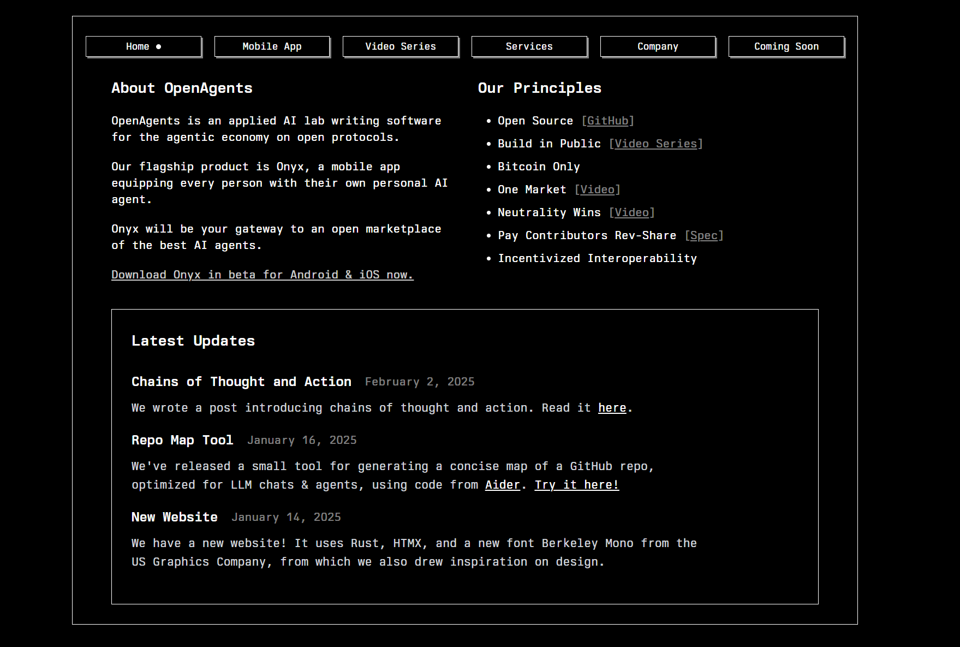Go to the Mobile App page
Screen dimensions: 960x647
point(272,46)
